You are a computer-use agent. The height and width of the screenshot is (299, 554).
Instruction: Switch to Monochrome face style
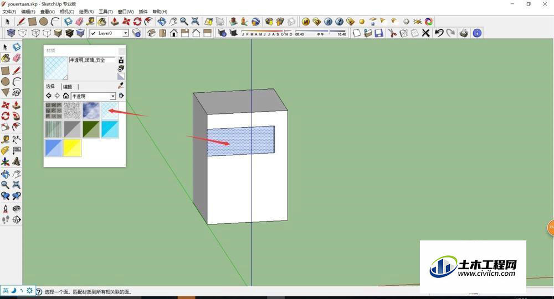click(x=80, y=33)
